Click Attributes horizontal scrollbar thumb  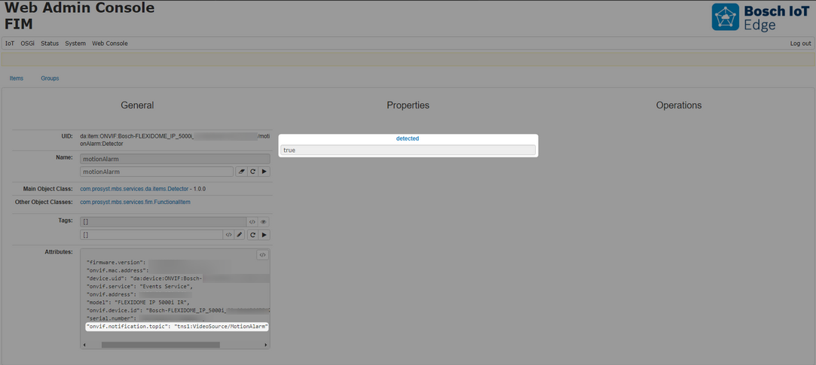(x=160, y=345)
